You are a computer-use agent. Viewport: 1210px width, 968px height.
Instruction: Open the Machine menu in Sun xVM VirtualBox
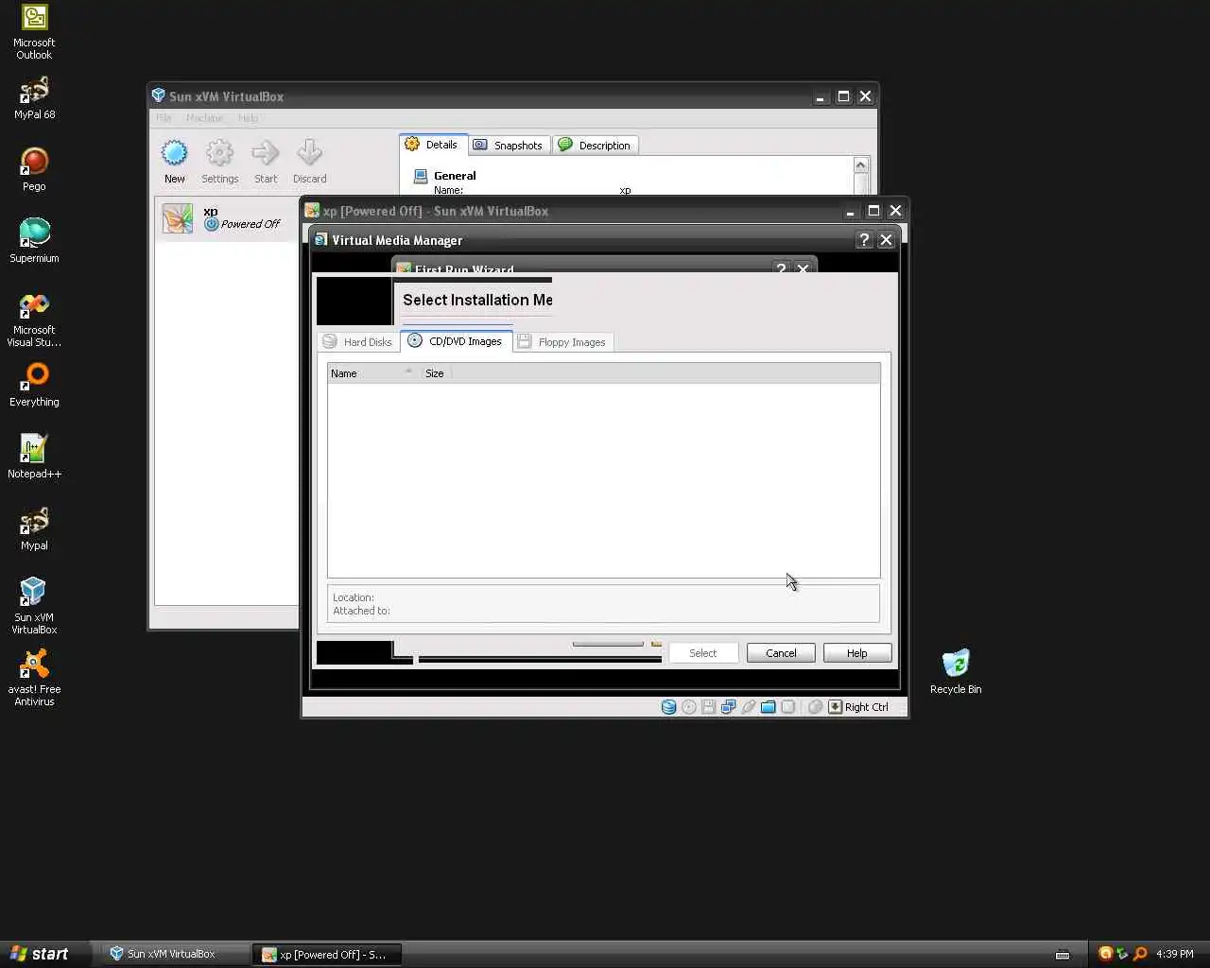pos(204,118)
